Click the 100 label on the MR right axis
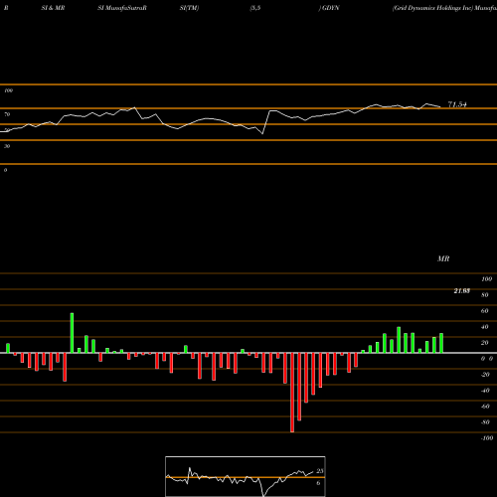This screenshot has height=497, width=497. pos(486,279)
